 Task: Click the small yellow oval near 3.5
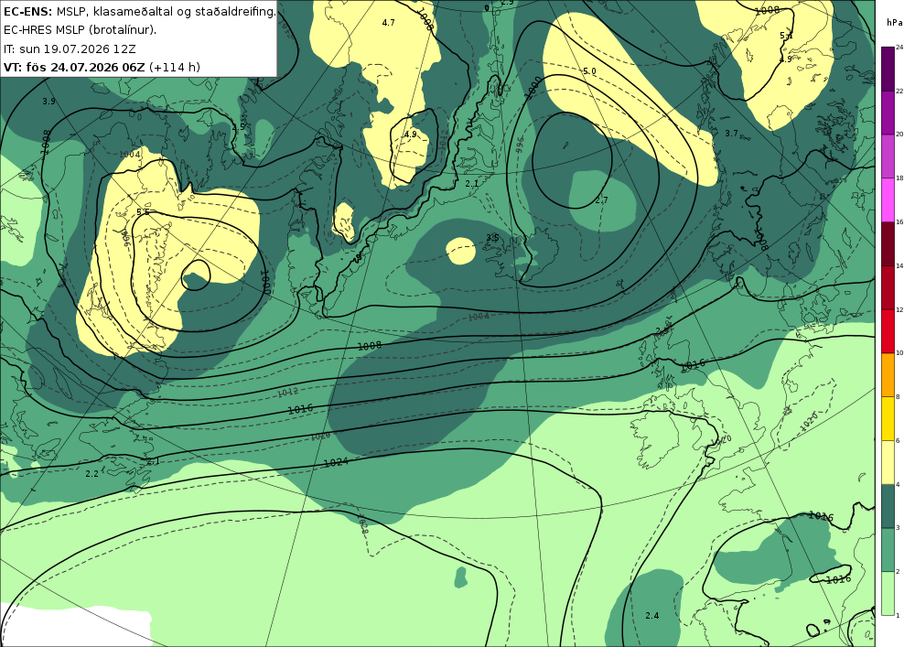[x=461, y=251]
